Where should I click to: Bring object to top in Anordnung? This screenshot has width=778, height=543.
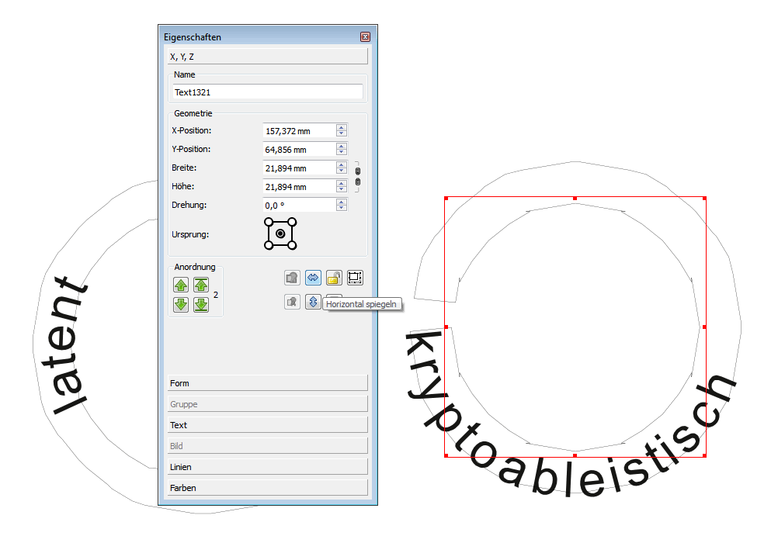click(201, 285)
